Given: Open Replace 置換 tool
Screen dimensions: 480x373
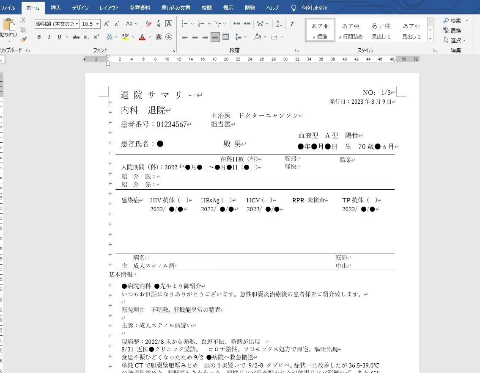Looking at the screenshot, I should click(x=452, y=30).
